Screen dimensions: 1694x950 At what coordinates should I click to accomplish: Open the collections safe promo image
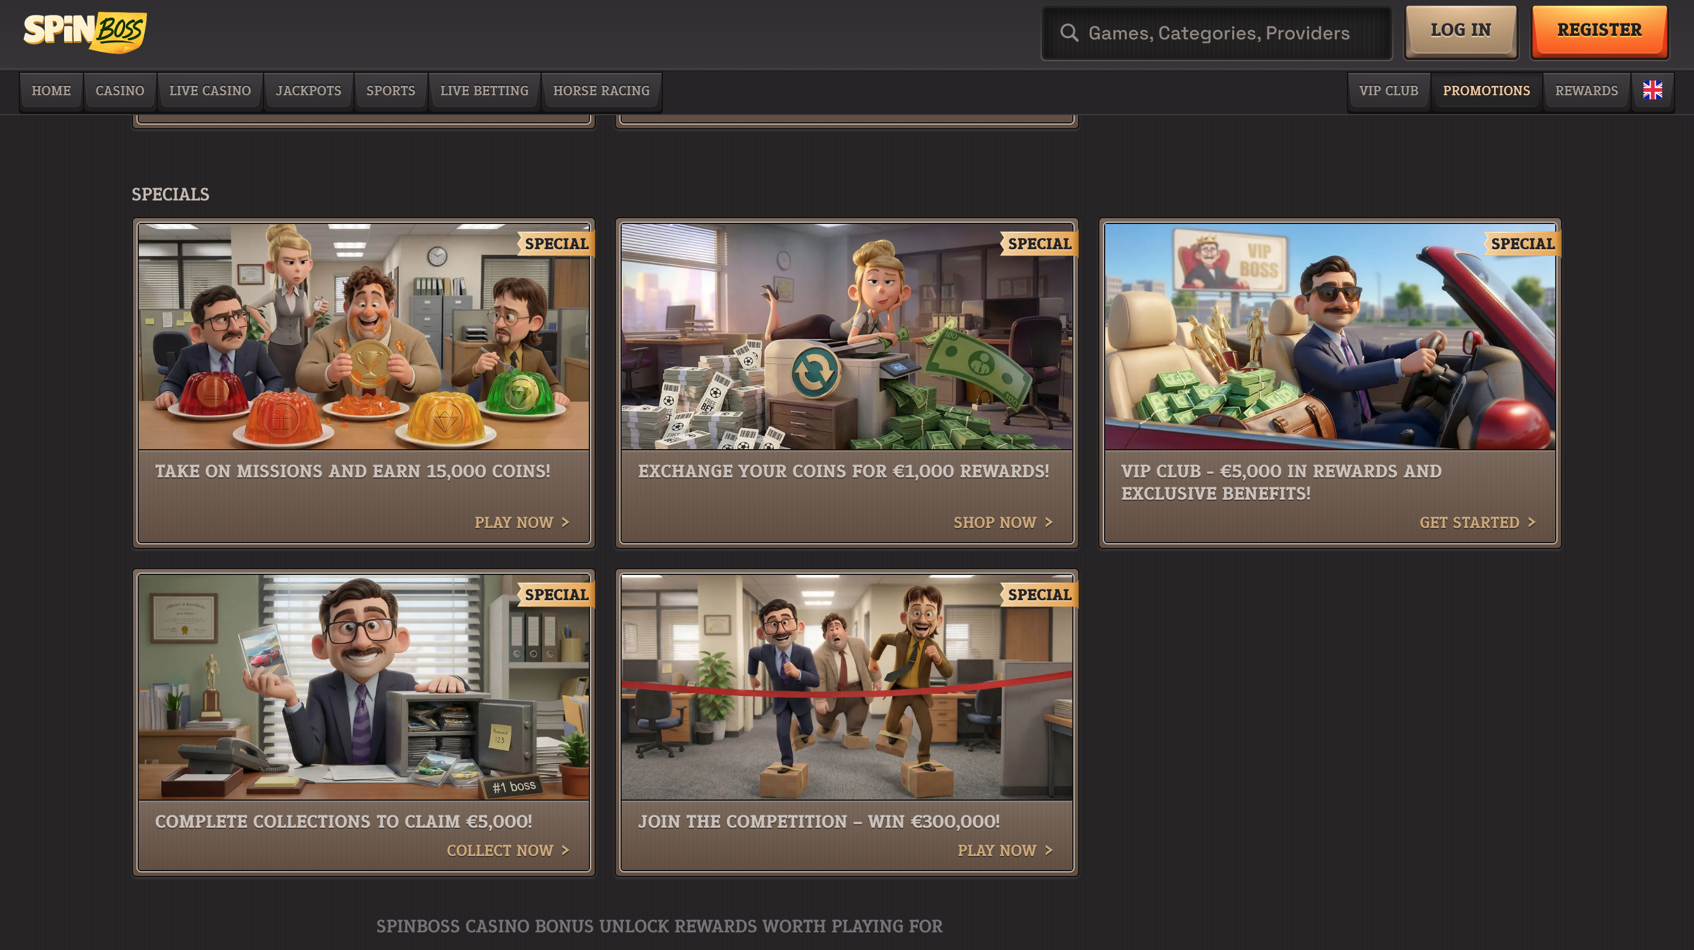click(364, 687)
